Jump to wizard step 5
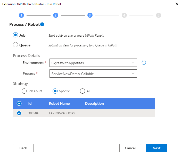 (159, 15)
